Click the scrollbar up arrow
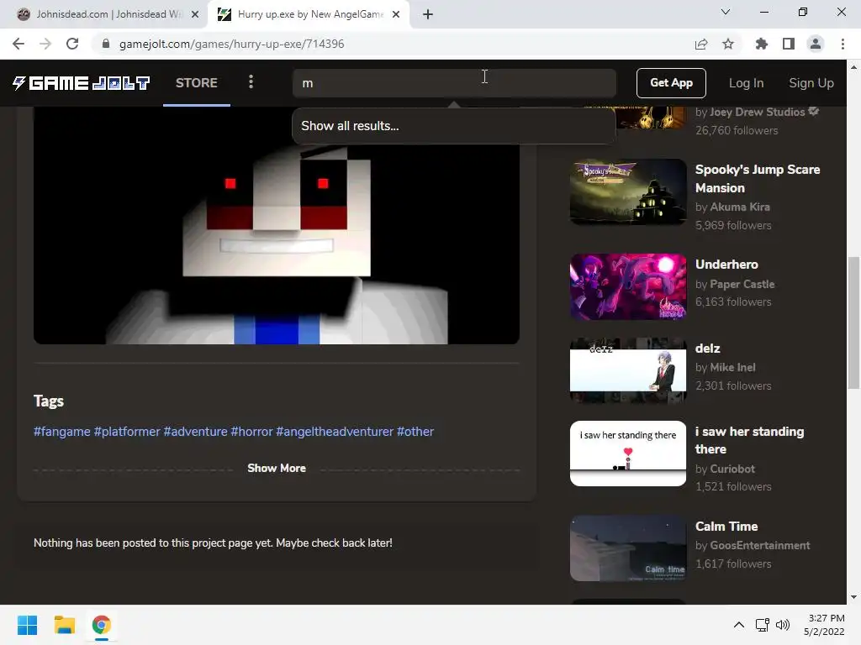861x645 pixels. [853, 67]
